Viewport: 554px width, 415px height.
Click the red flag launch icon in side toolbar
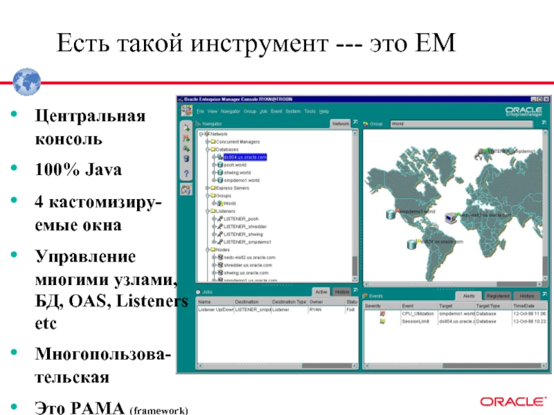(x=186, y=138)
